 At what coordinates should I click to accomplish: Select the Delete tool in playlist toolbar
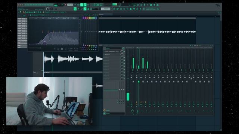[x=28, y=12]
